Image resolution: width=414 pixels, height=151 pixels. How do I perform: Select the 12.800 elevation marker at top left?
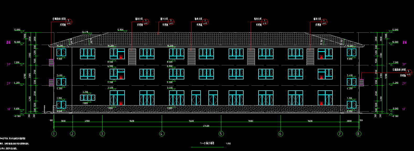(17, 30)
